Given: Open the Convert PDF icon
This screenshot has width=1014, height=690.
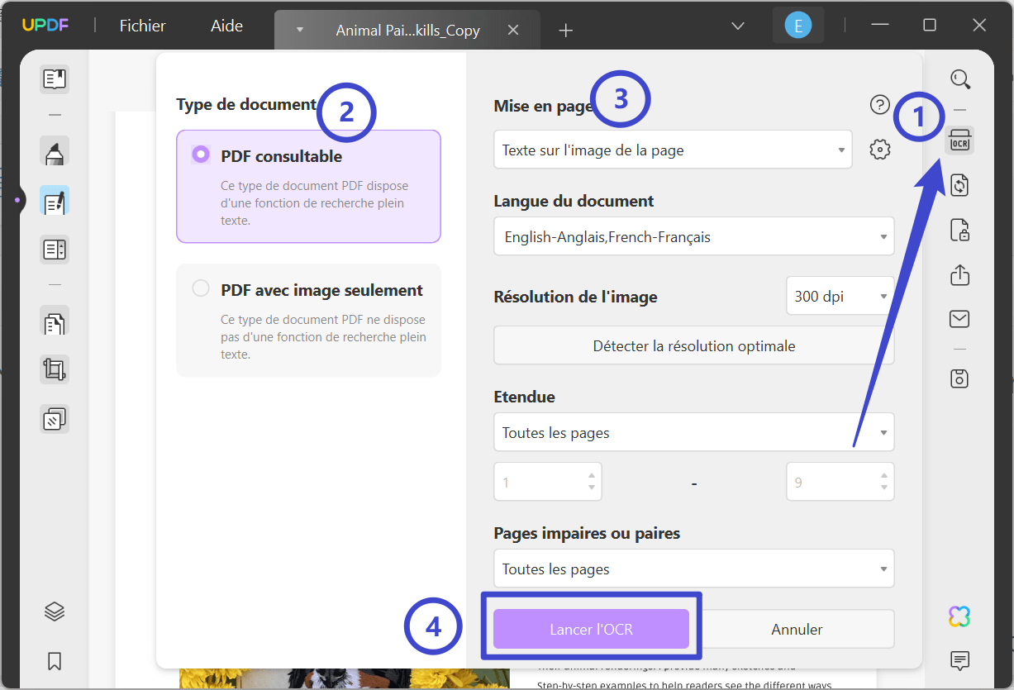Looking at the screenshot, I should [x=959, y=185].
